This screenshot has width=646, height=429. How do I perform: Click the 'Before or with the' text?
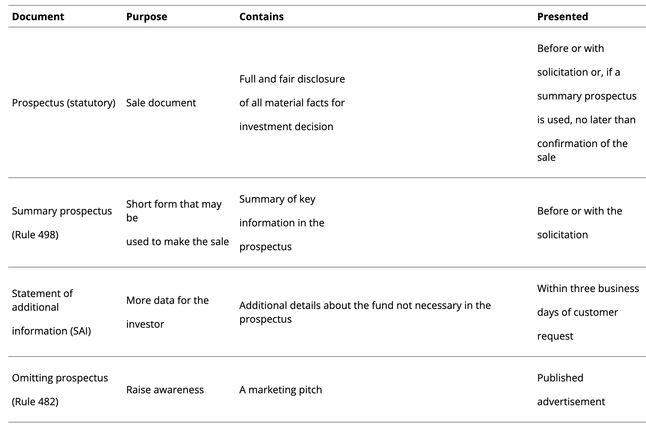[x=579, y=211]
